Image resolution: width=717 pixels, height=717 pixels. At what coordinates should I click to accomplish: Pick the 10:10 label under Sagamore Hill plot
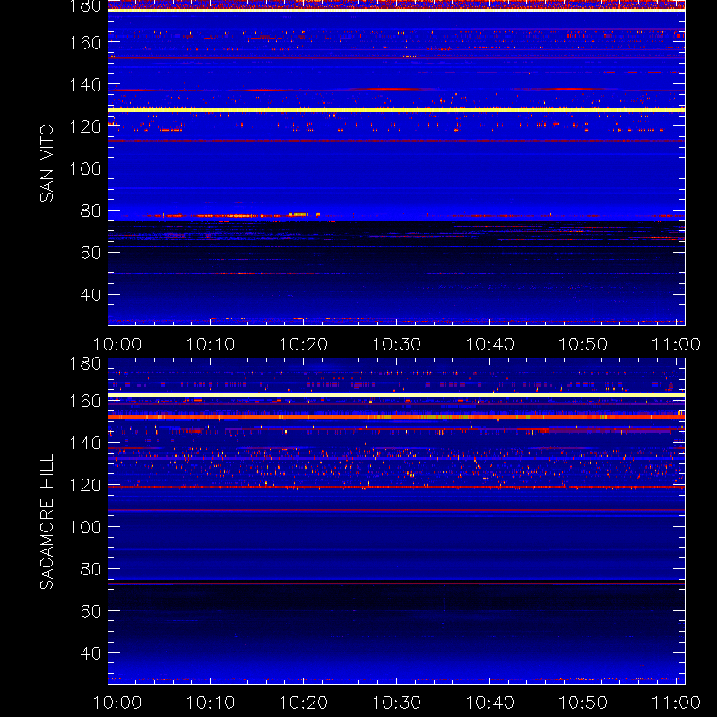tap(211, 703)
